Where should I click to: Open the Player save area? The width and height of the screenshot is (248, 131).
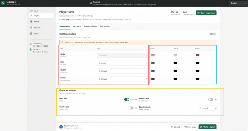coord(41,16)
